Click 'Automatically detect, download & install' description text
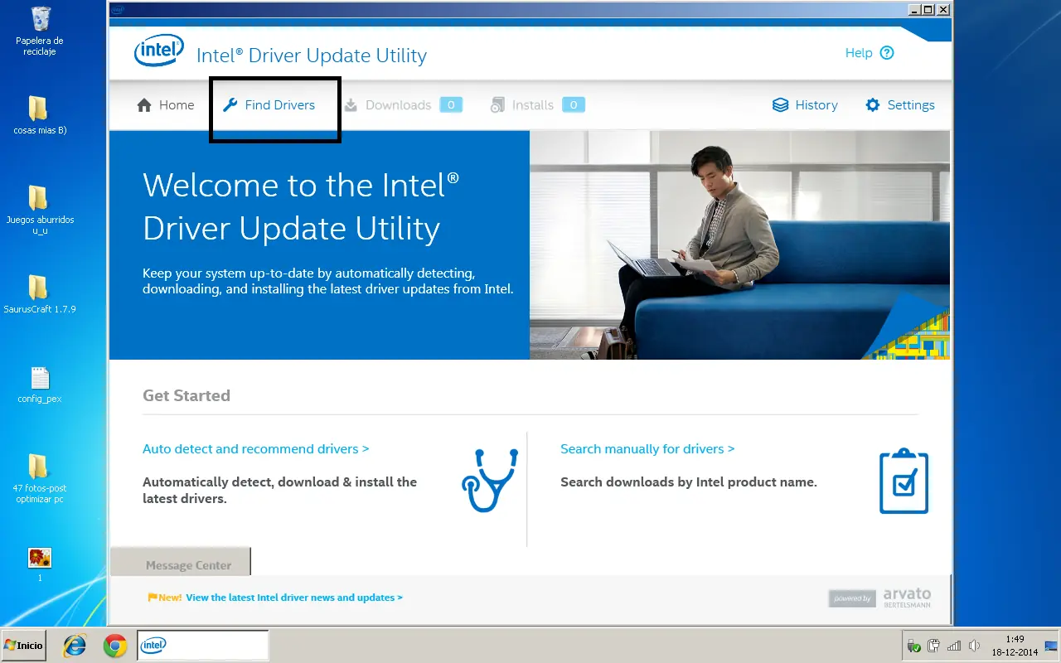Viewport: 1061px width, 663px height. [x=280, y=491]
